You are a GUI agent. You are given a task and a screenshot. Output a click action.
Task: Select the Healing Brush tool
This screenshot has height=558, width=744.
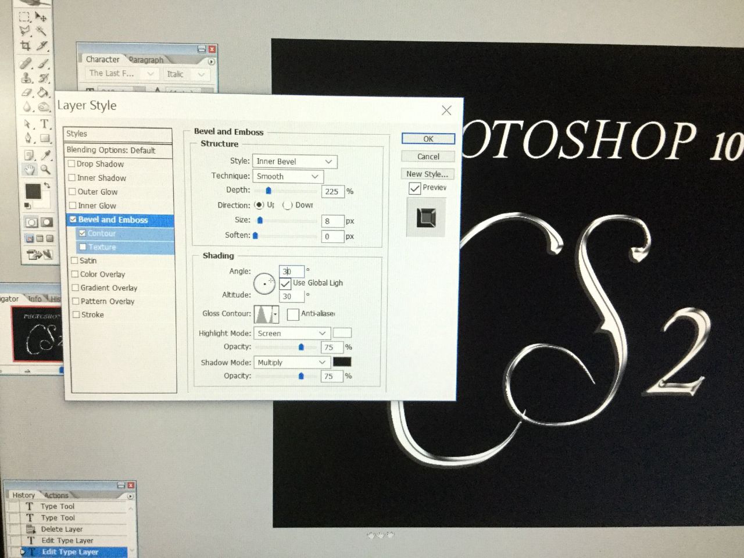click(x=26, y=63)
